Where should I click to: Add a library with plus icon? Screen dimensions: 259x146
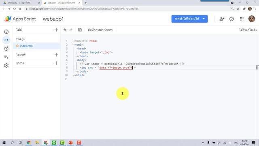[56, 55]
